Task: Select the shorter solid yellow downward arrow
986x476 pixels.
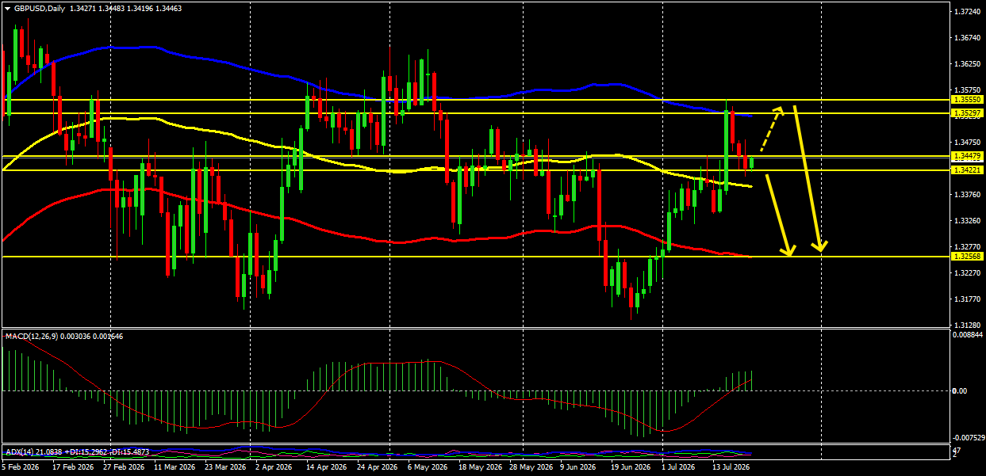Action: pos(779,215)
